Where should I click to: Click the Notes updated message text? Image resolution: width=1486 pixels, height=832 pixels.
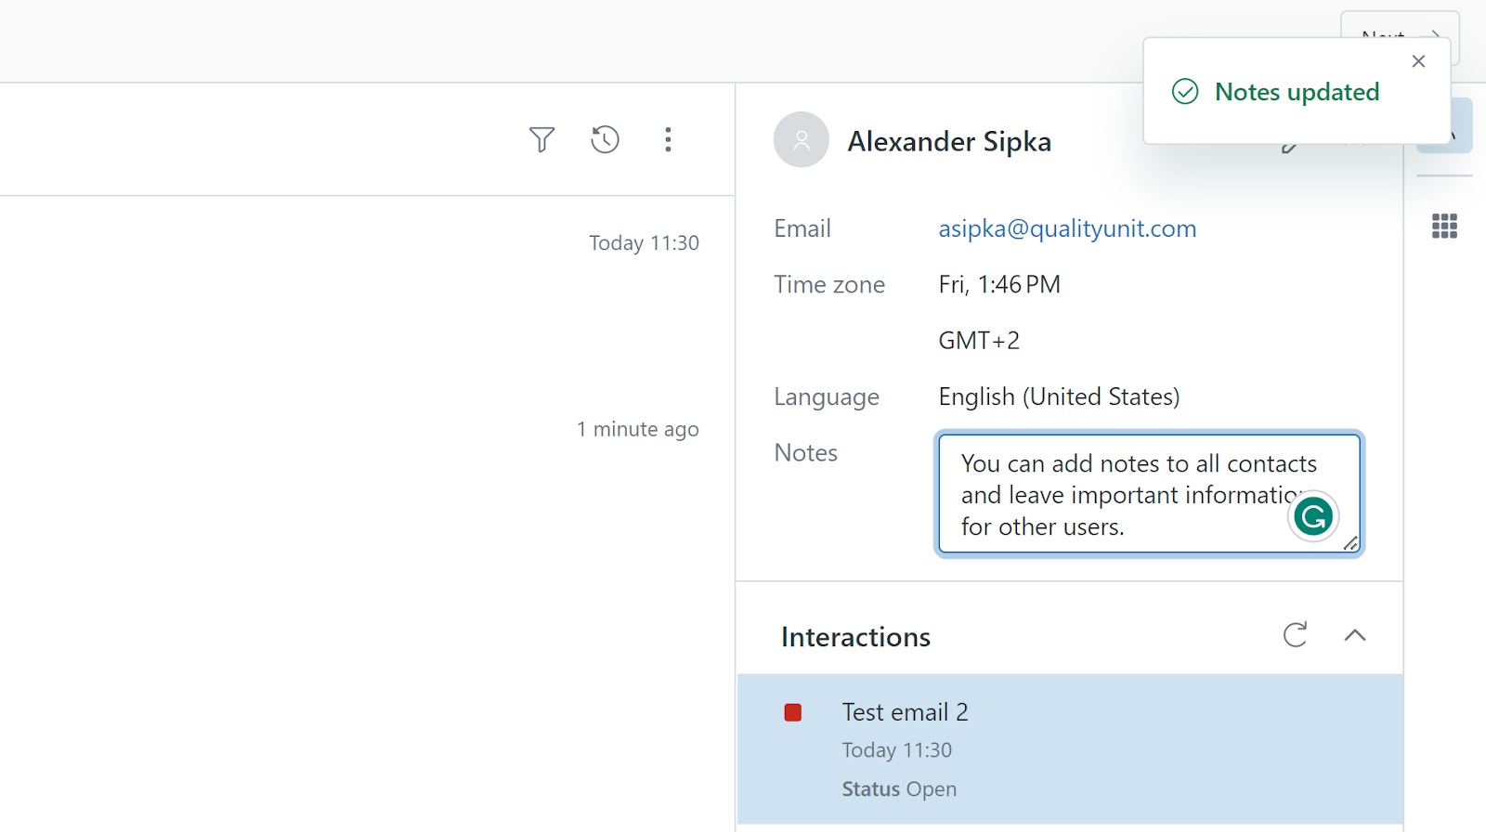(1297, 92)
